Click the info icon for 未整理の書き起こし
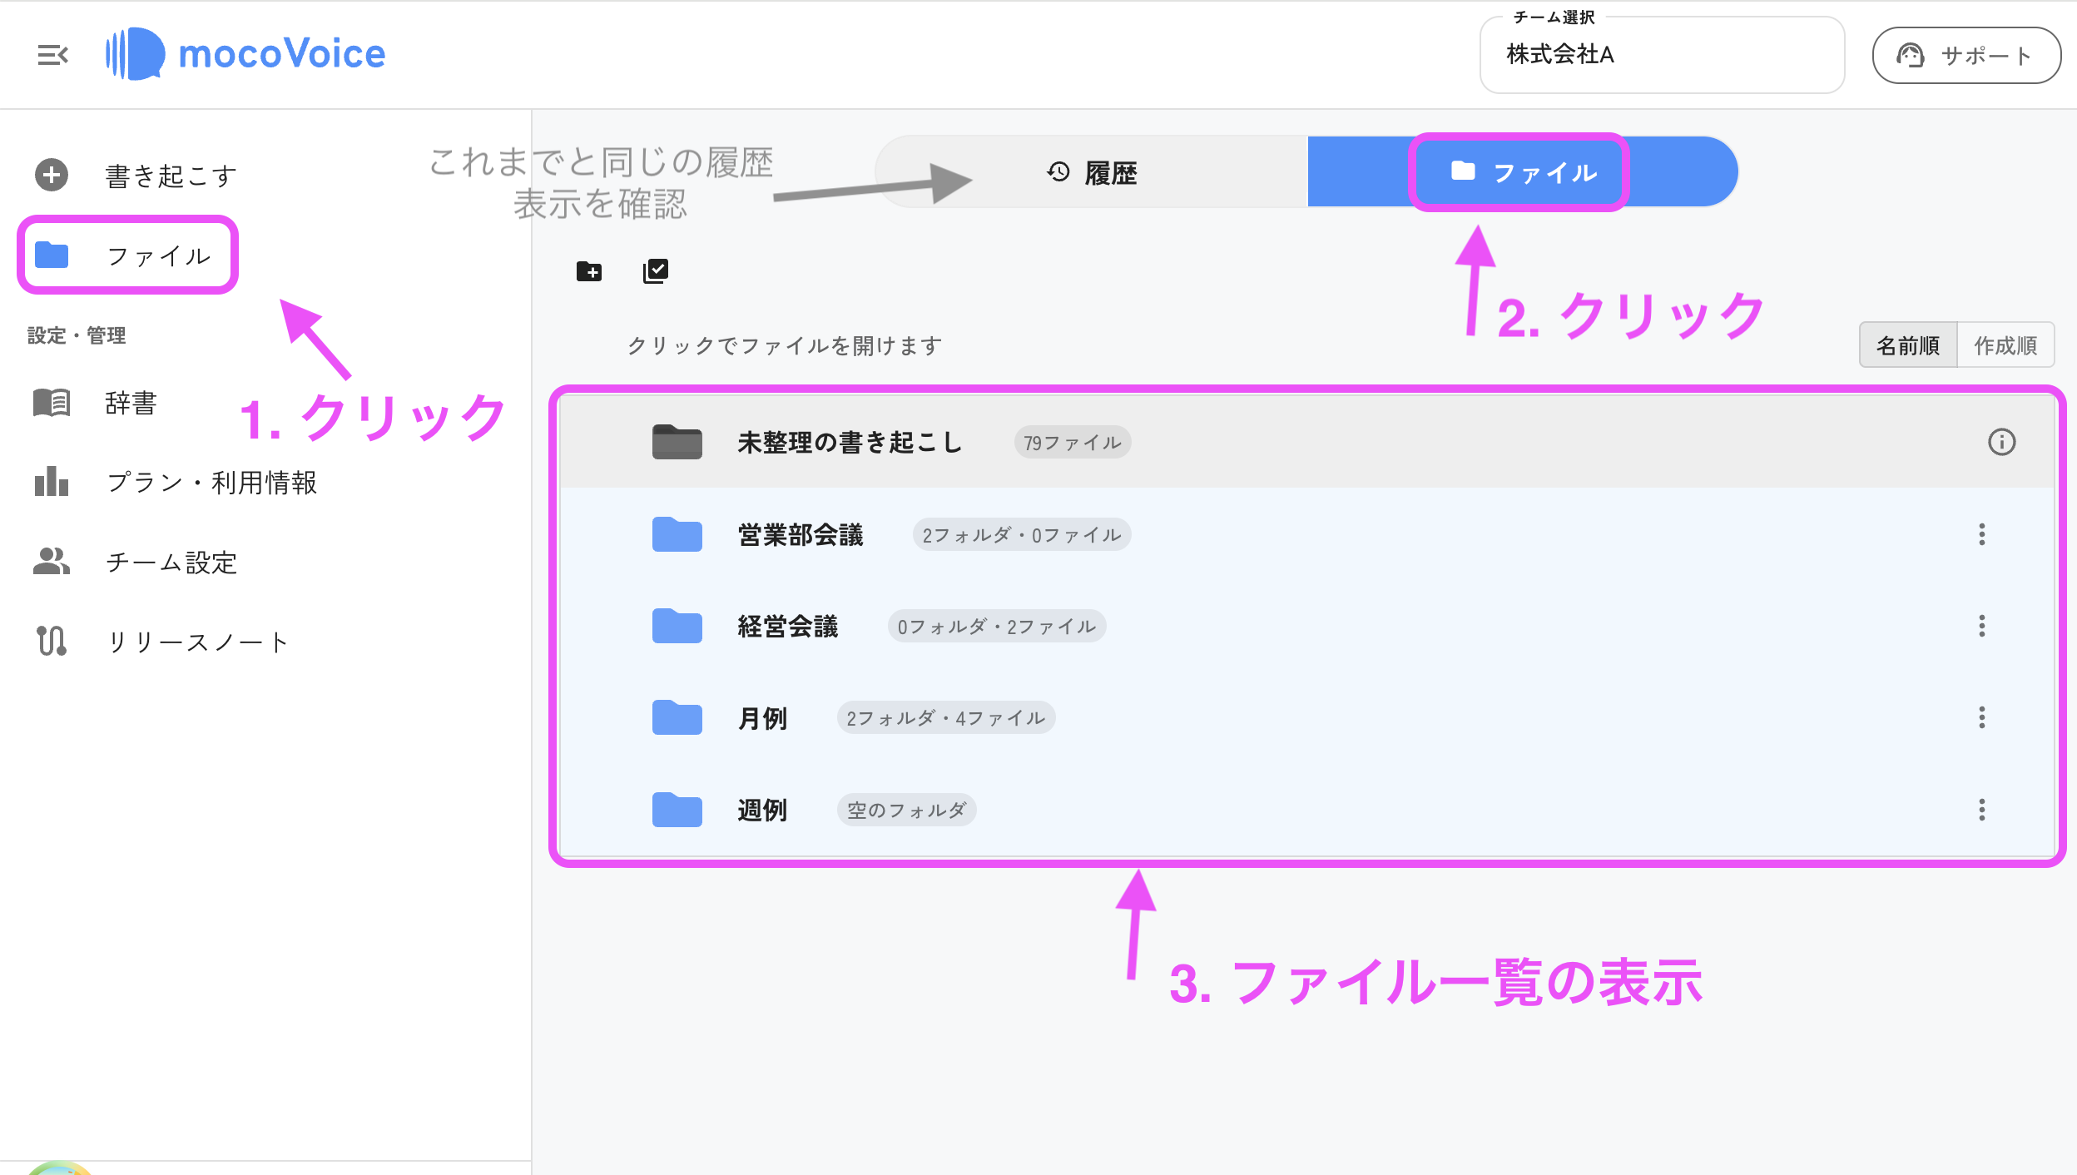Image resolution: width=2077 pixels, height=1175 pixels. click(2001, 442)
